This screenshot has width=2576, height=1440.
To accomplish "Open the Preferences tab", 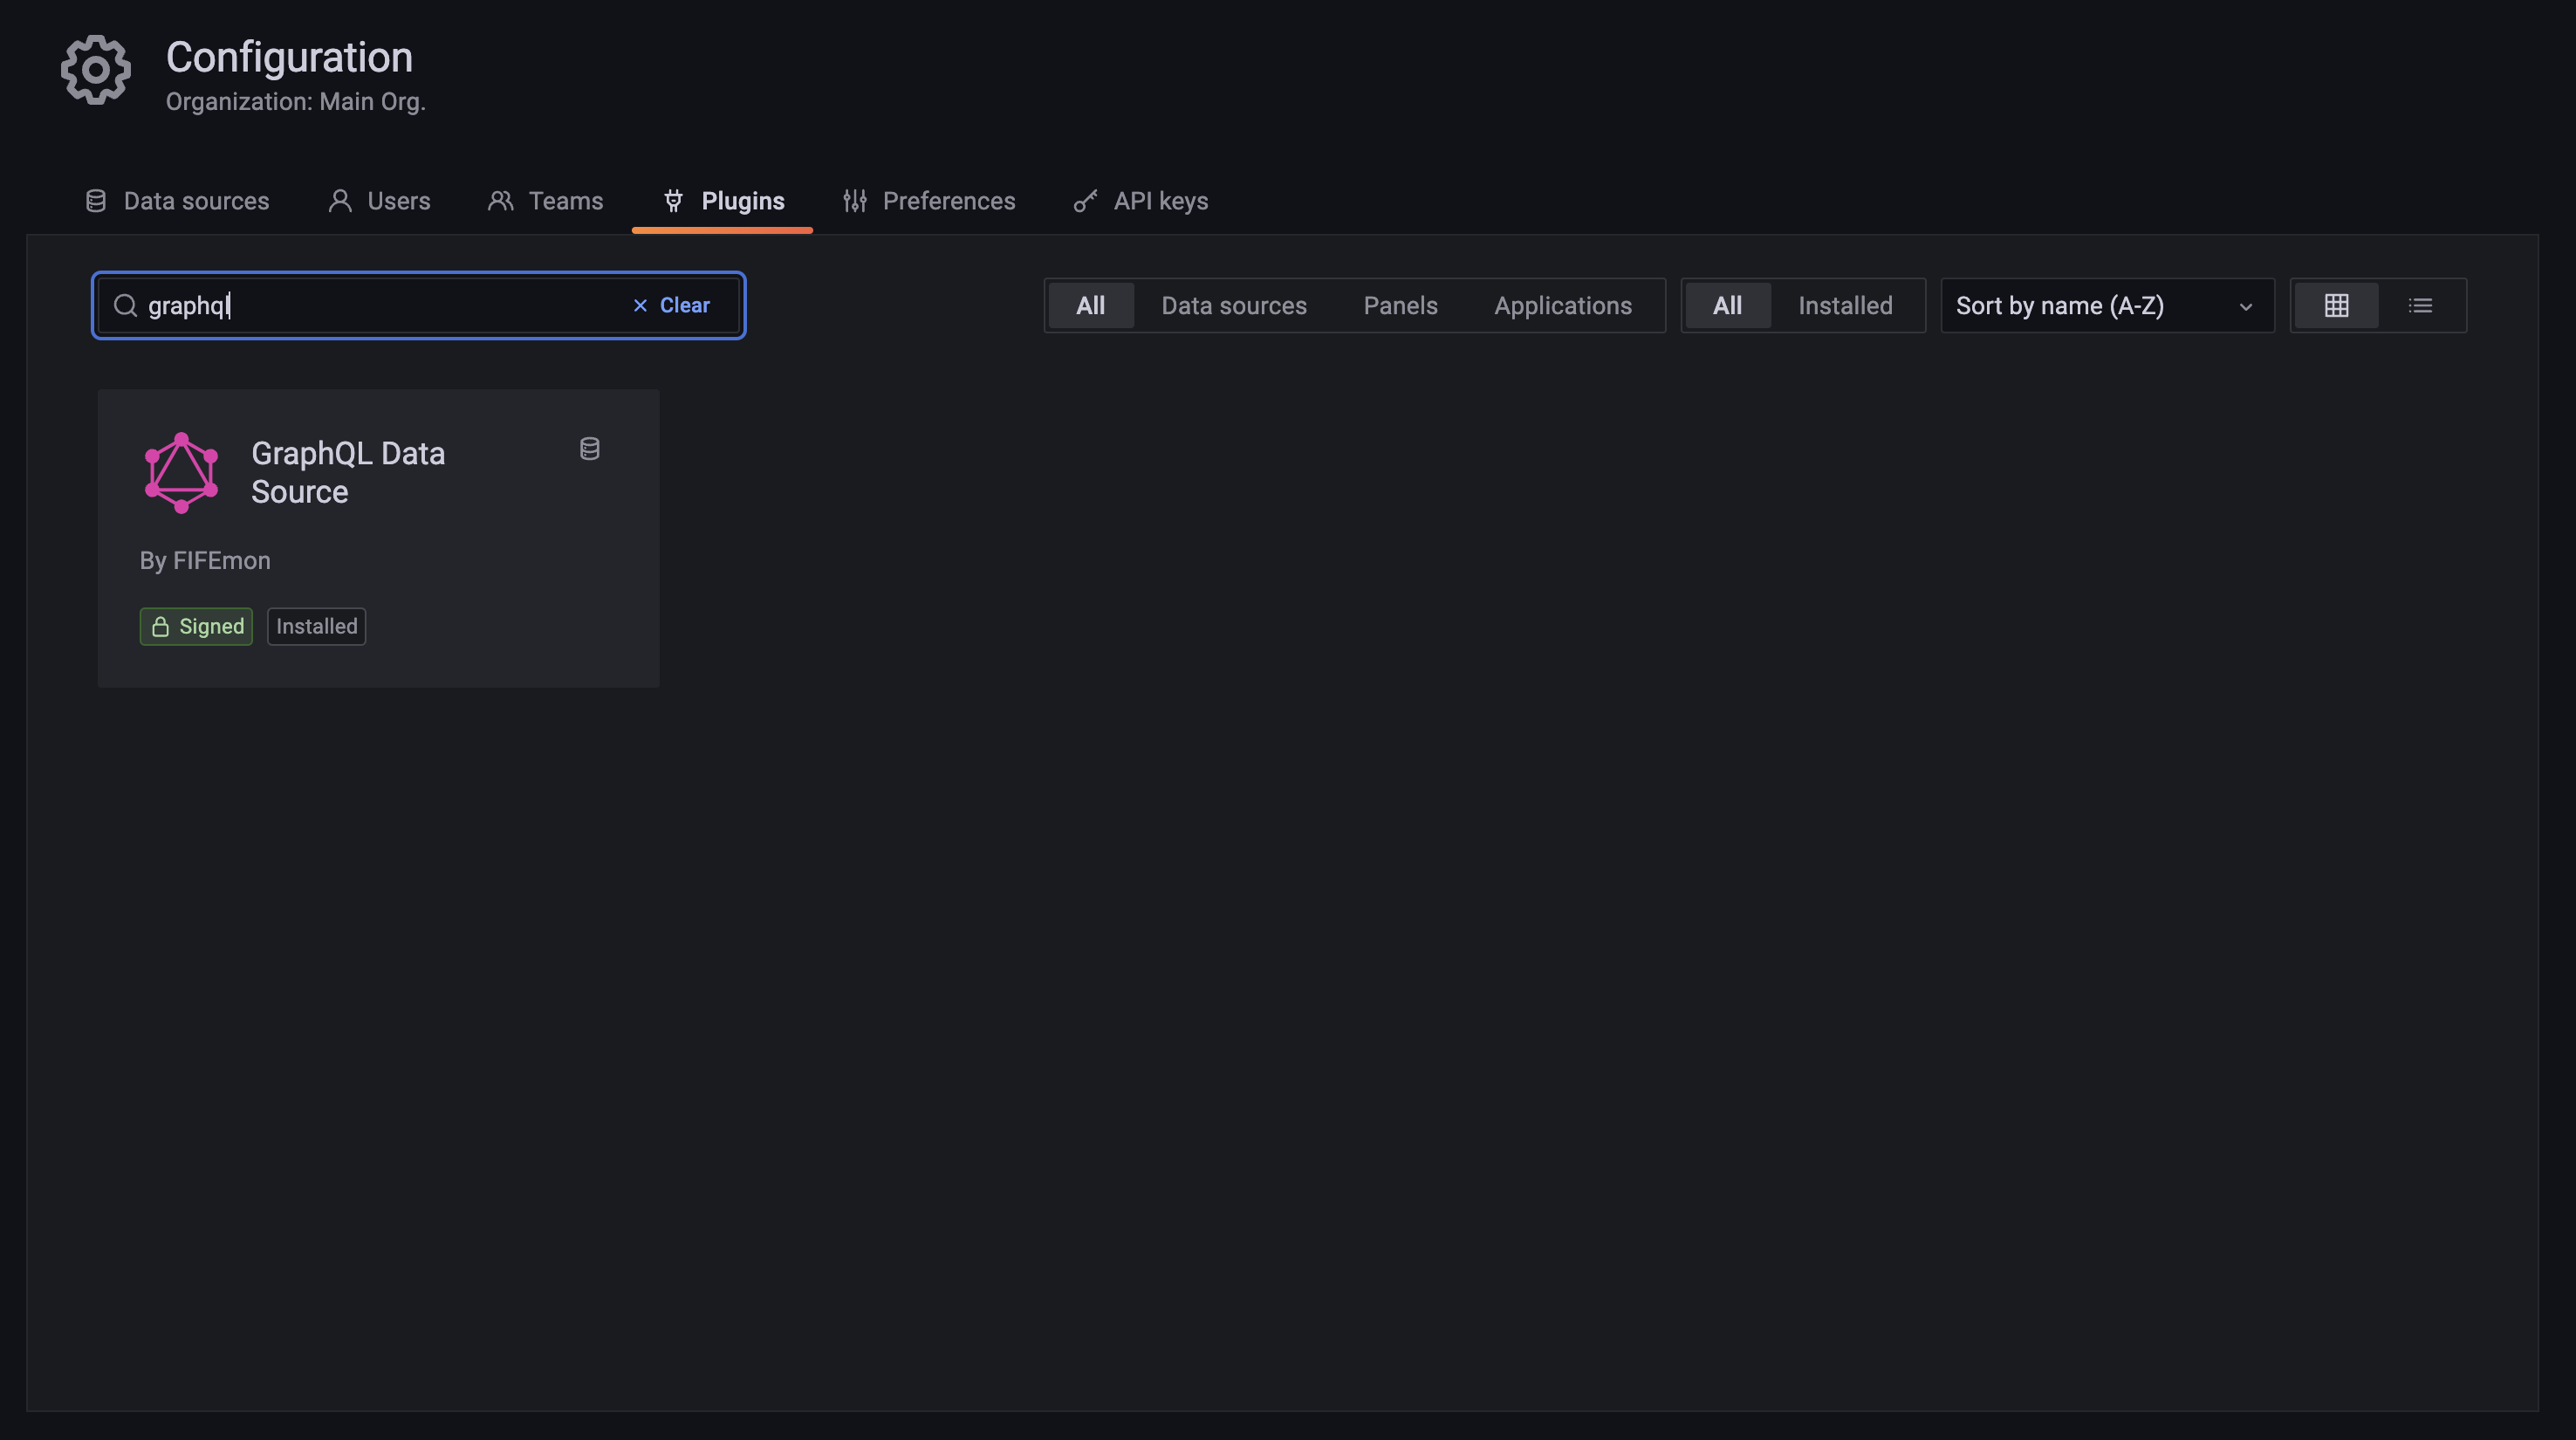I will 929,201.
